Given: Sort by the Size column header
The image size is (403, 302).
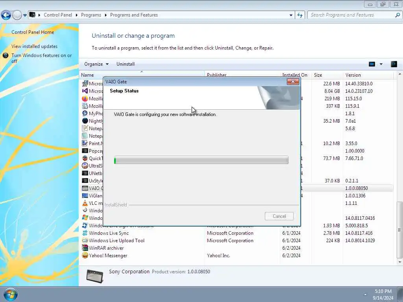Looking at the screenshot, I should [327, 75].
